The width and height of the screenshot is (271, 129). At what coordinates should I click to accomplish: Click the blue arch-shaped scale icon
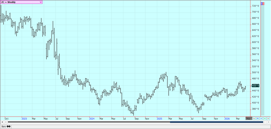tap(258, 119)
